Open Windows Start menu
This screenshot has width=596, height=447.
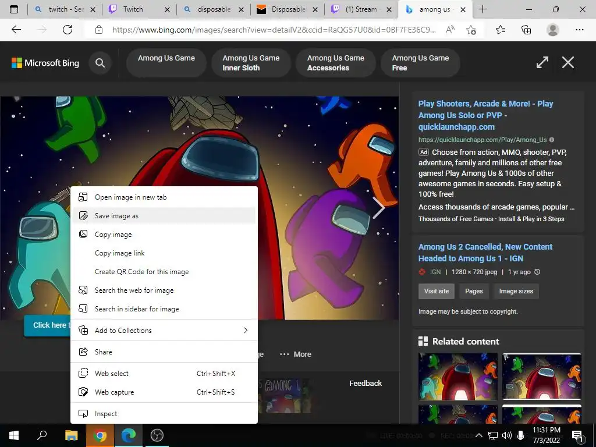click(14, 435)
